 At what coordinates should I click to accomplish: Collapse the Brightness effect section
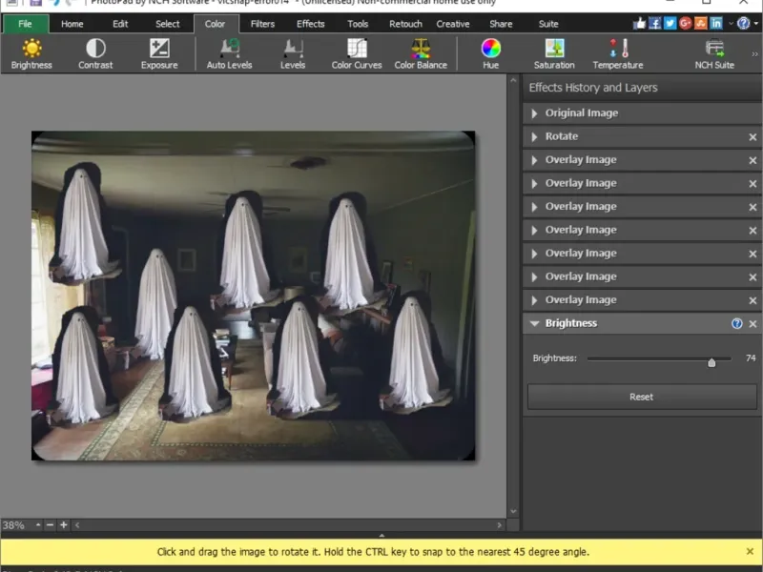pyautogui.click(x=534, y=323)
